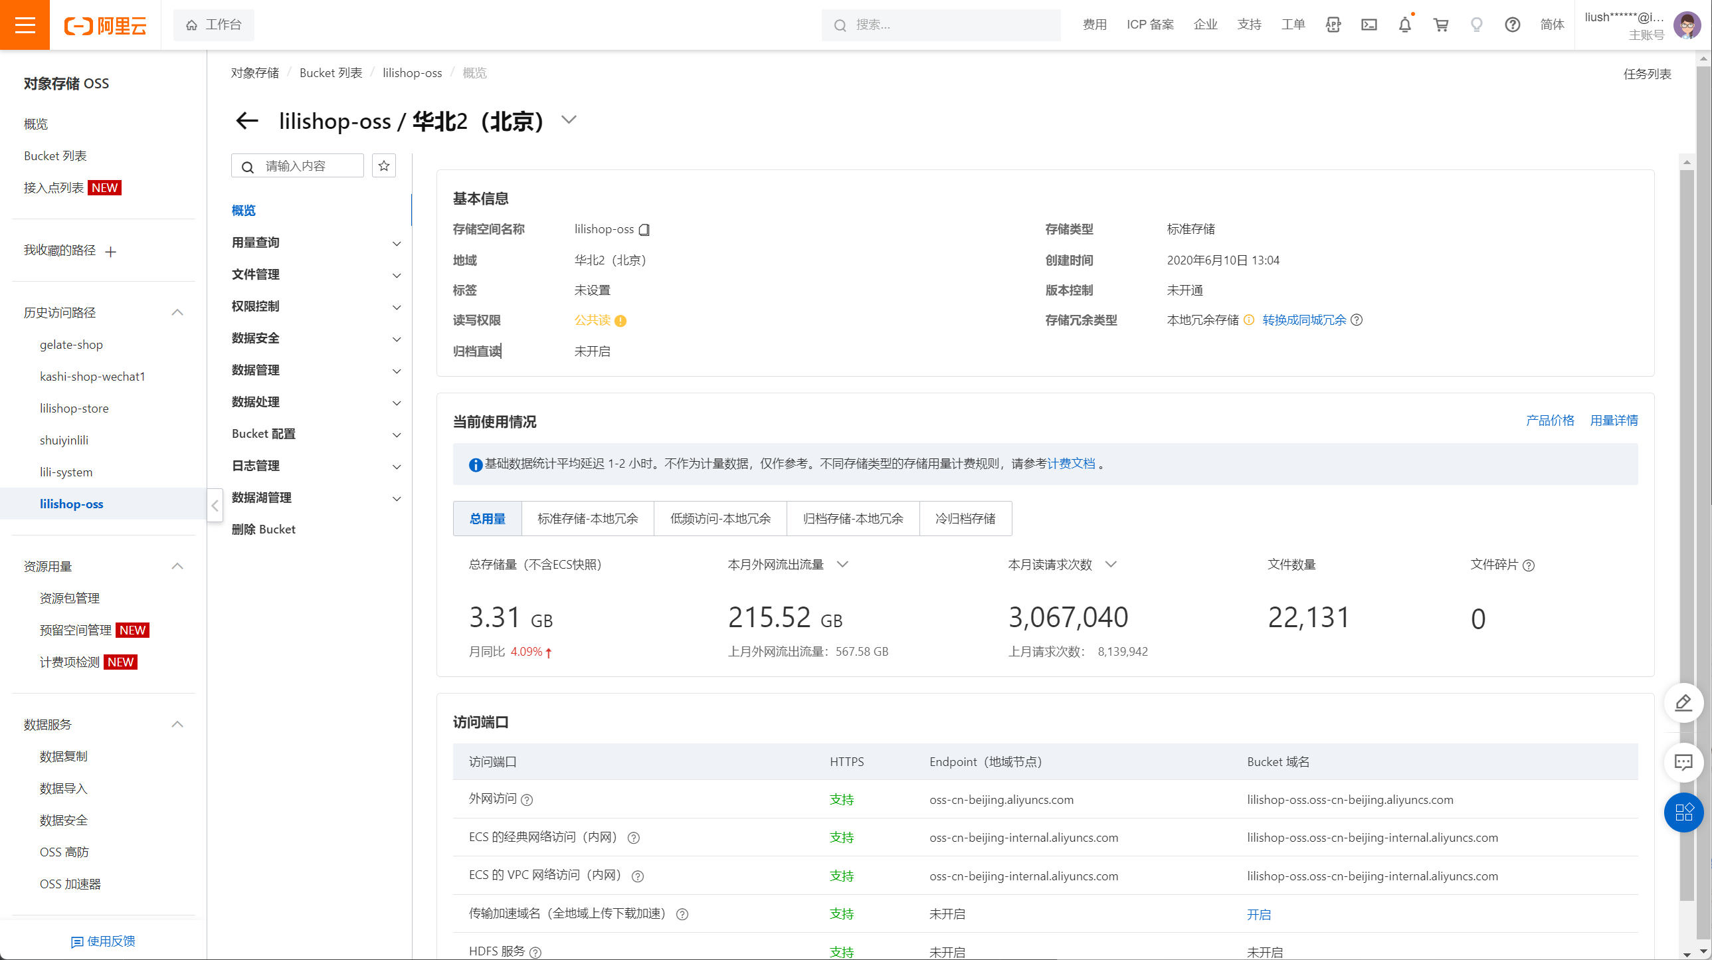Viewport: 1712px width, 960px height.
Task: Click help icon beside HDFS 服务
Action: click(535, 952)
